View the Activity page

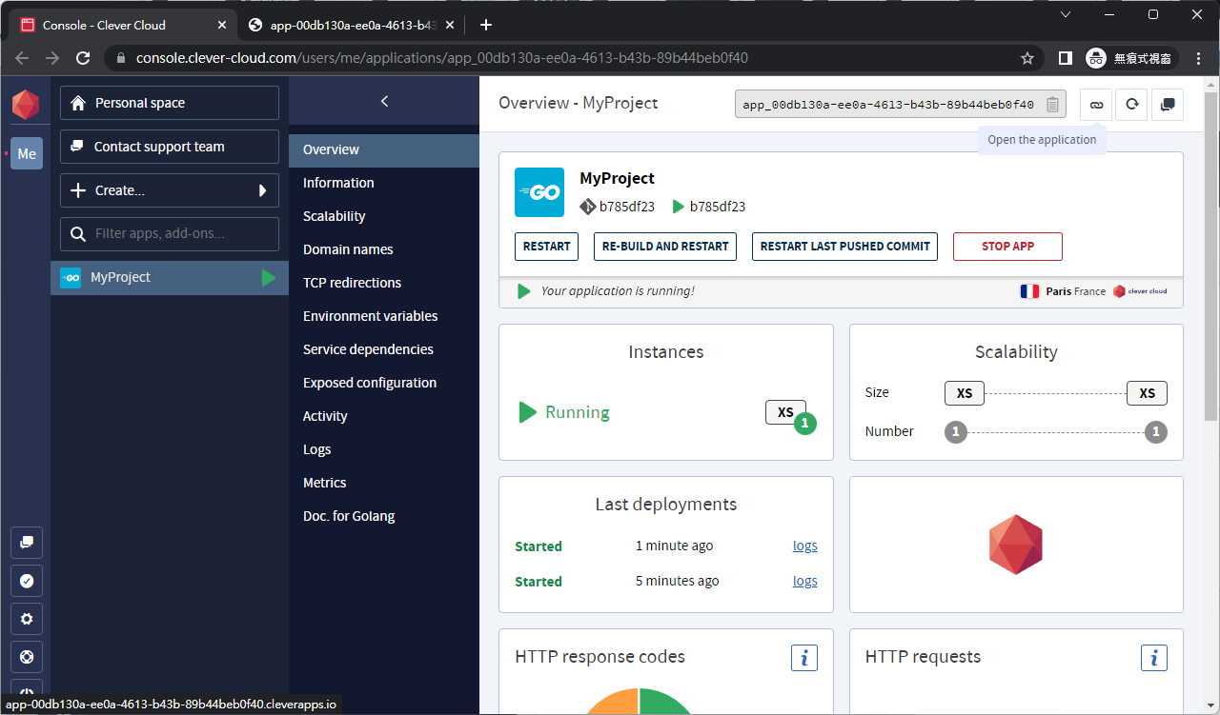tap(384, 416)
